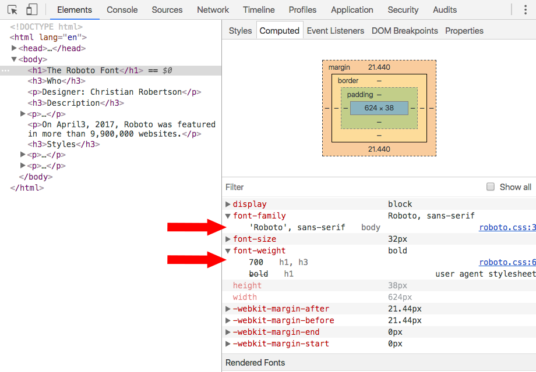The width and height of the screenshot is (536, 372).
Task: Switch to the Timeline tab
Action: point(259,10)
